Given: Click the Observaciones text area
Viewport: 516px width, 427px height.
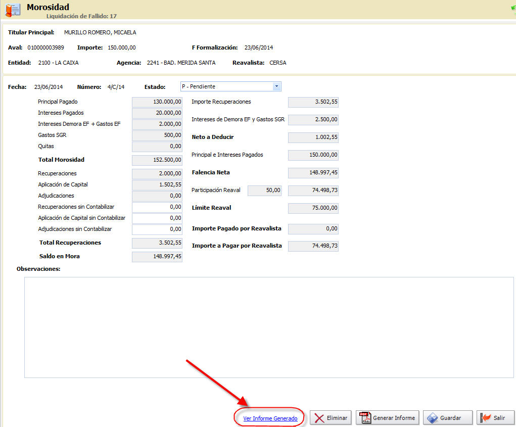Looking at the screenshot, I should point(269,327).
